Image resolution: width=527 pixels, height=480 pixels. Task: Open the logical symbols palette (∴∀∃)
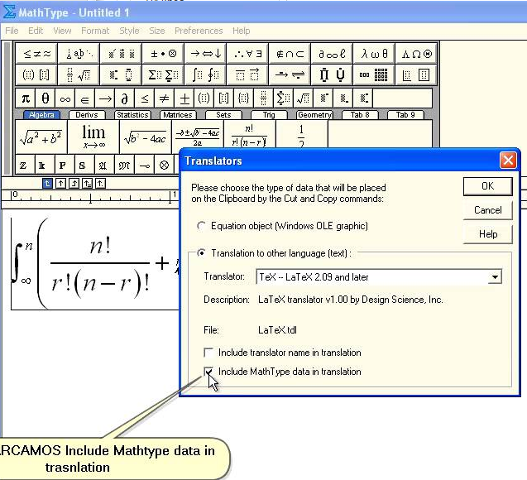[x=247, y=54]
